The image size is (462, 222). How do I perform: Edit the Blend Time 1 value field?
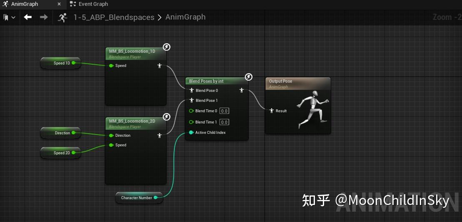[224, 122]
